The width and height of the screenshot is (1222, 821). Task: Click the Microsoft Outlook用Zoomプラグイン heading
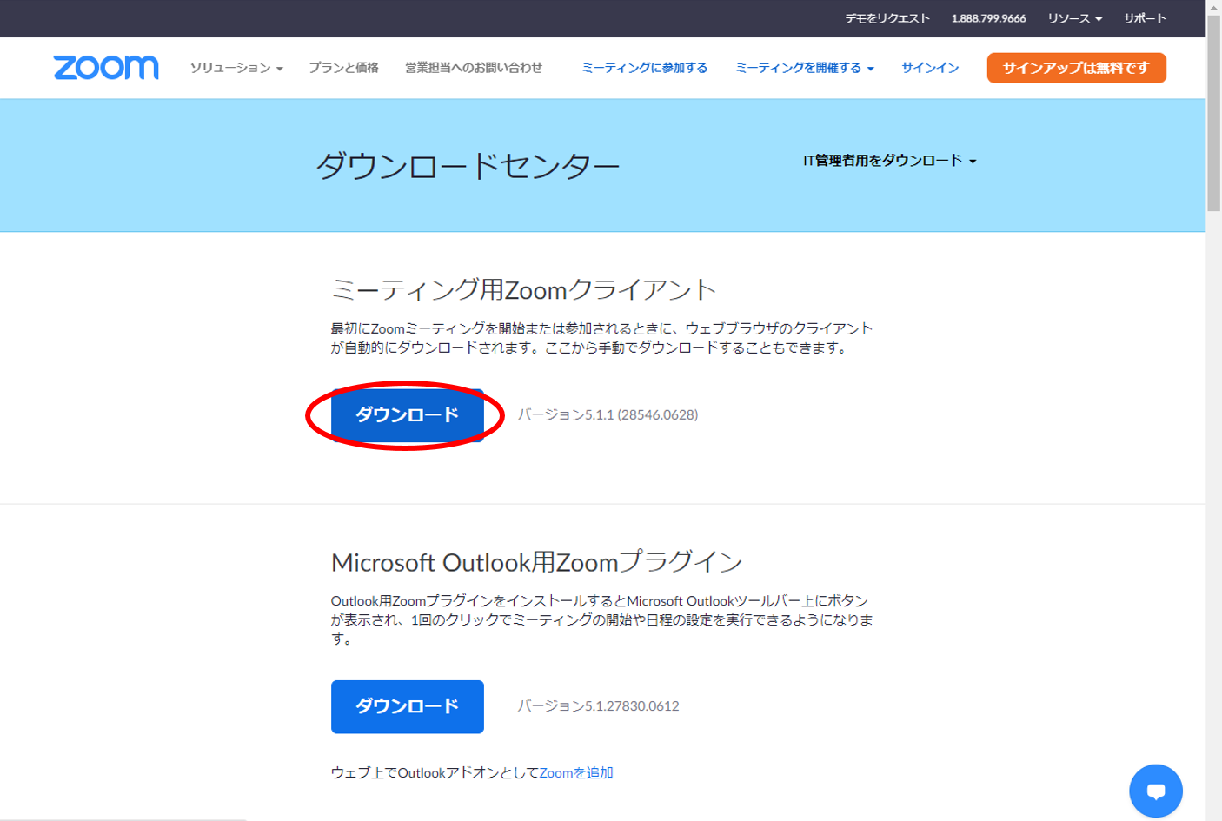pos(536,562)
